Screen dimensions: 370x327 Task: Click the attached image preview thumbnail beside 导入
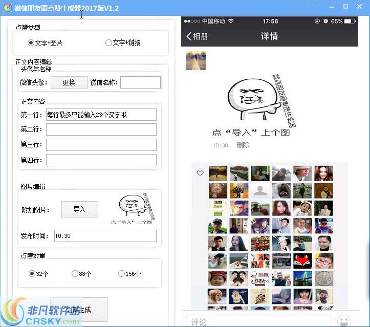point(134,208)
